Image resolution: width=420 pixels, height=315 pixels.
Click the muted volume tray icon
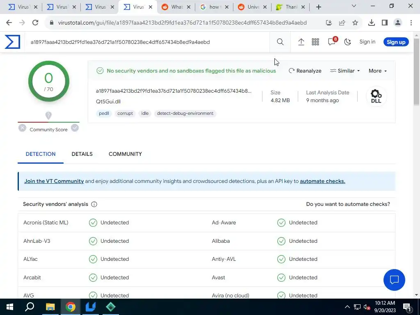(367, 307)
